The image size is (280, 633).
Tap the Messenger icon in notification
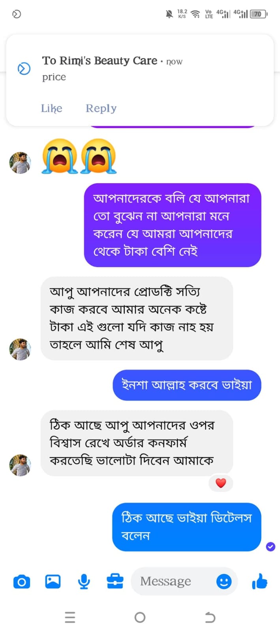[24, 68]
